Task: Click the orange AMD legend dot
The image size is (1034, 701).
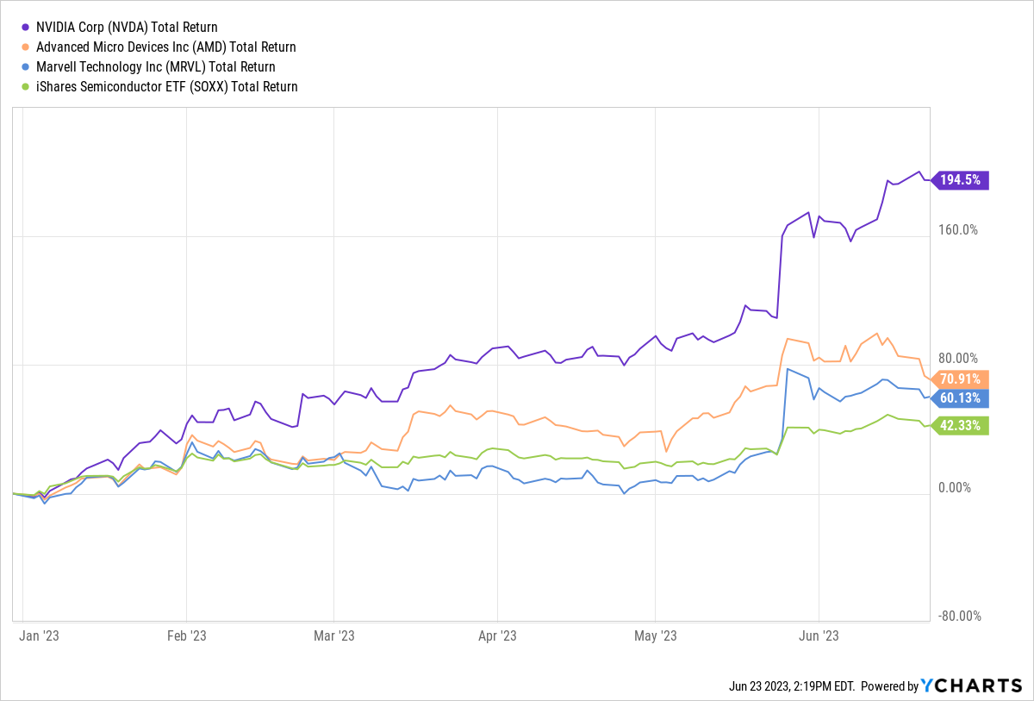Action: (27, 47)
